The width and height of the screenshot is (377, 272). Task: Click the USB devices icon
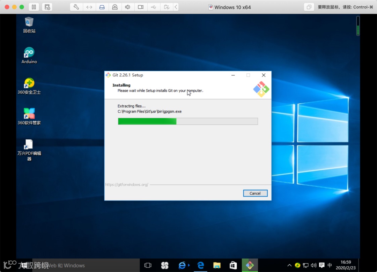(x=153, y=7)
